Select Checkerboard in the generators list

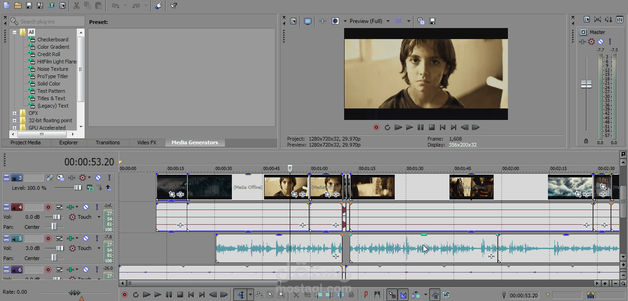pyautogui.click(x=52, y=40)
